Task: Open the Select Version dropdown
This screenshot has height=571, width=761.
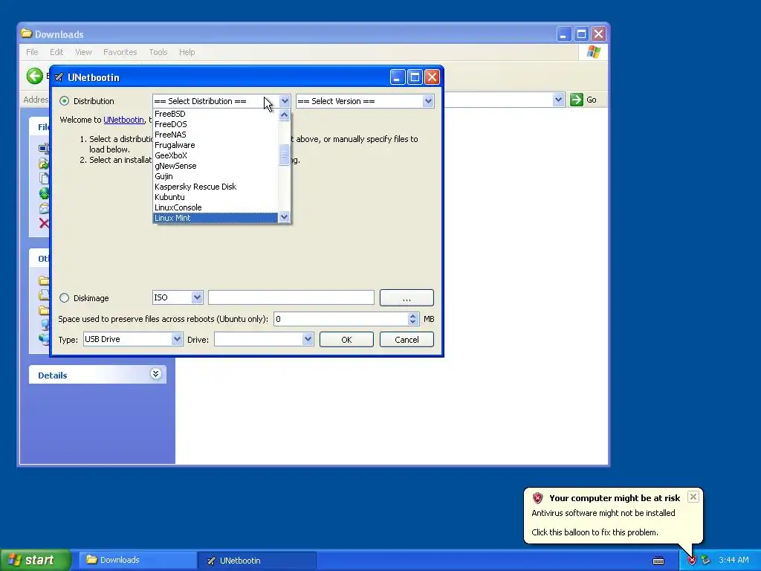Action: [x=364, y=101]
